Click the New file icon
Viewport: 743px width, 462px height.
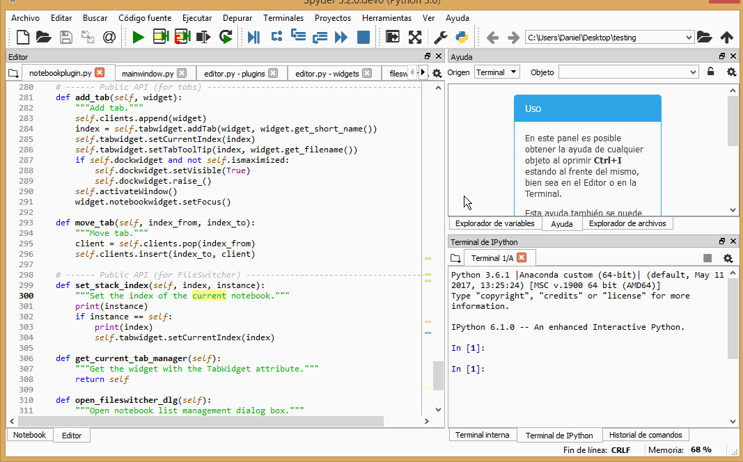point(22,37)
